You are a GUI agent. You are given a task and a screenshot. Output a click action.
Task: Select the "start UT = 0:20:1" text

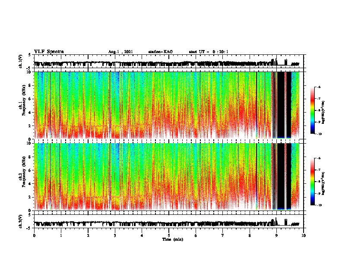pyautogui.click(x=209, y=52)
